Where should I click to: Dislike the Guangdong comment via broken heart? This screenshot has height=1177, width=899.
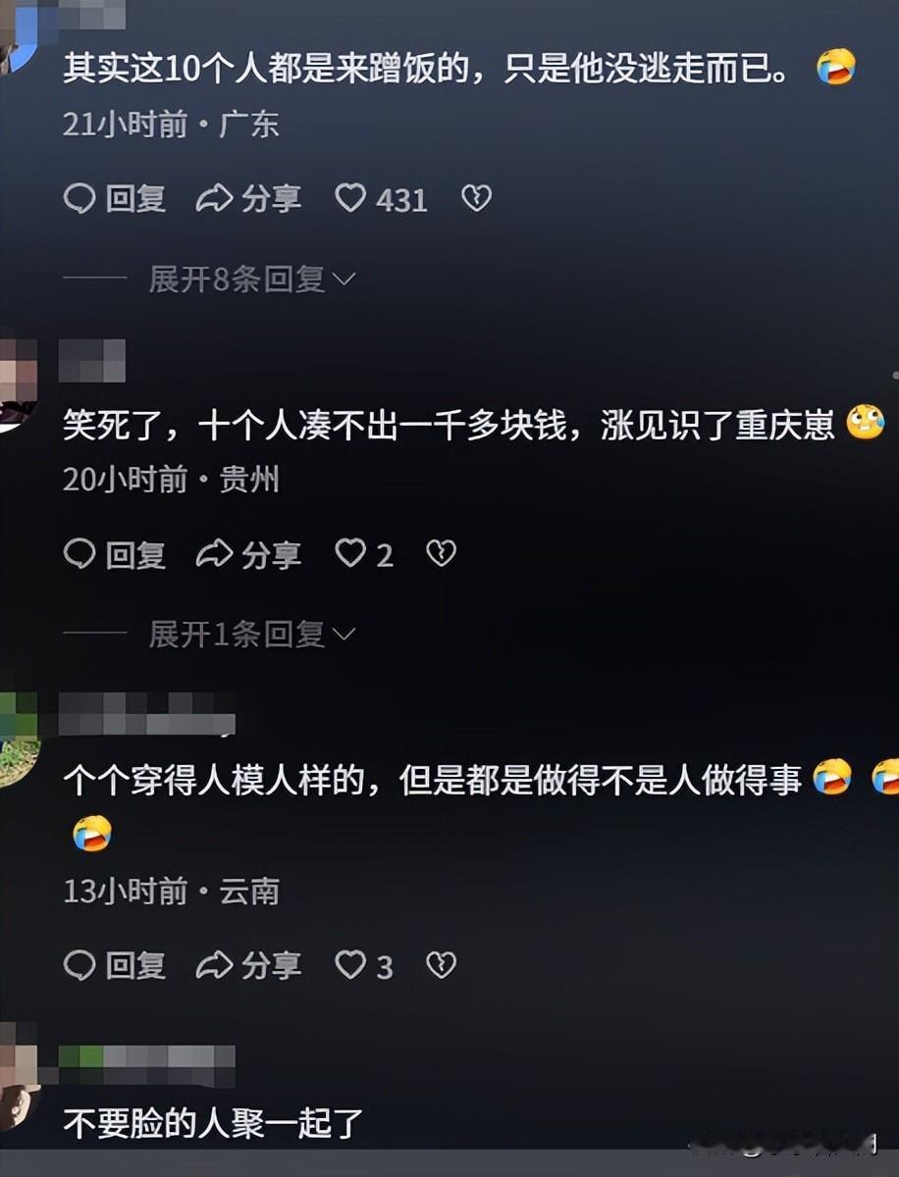pyautogui.click(x=476, y=199)
